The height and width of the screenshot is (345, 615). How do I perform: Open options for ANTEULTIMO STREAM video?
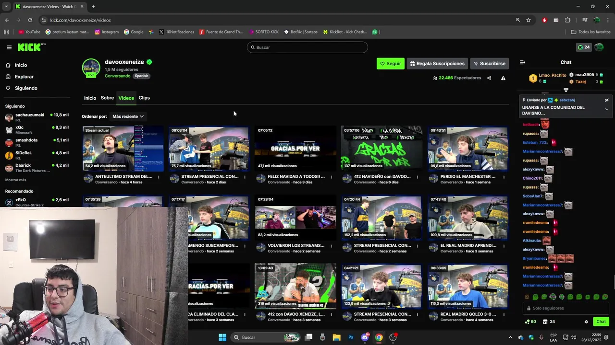(159, 177)
